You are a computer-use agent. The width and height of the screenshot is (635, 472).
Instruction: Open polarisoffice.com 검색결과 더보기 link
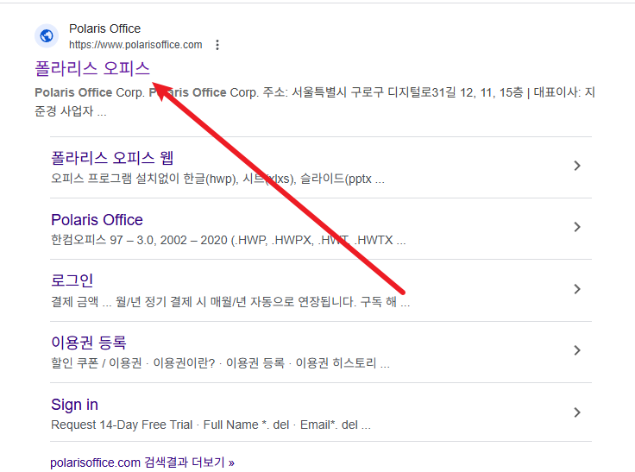point(142,463)
